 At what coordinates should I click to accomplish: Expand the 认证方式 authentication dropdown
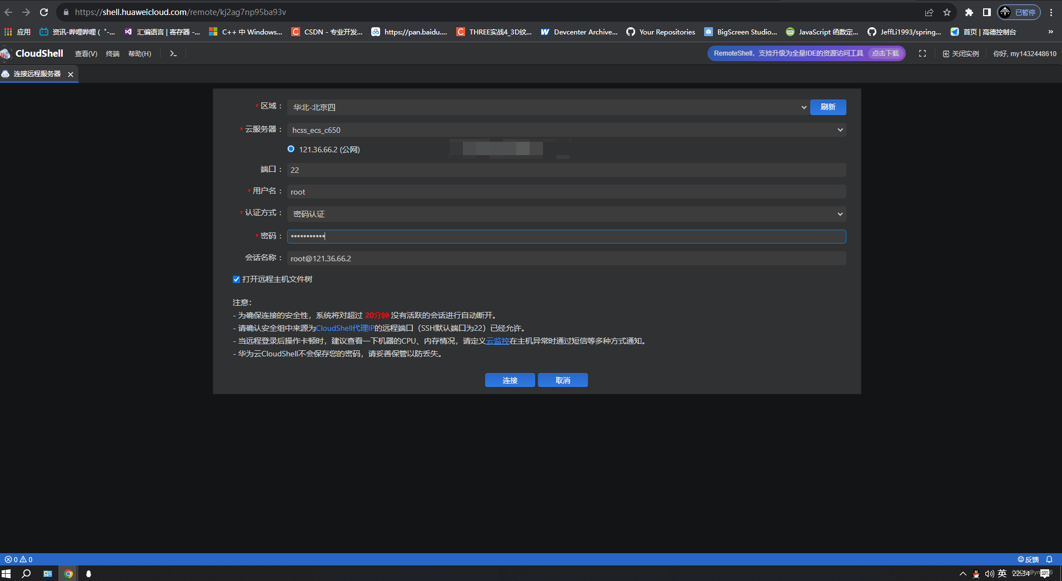pyautogui.click(x=567, y=214)
